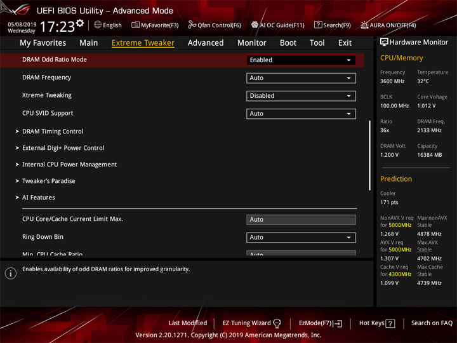Click the 16384 MB capacity value
The image size is (457, 343).
[x=429, y=155]
